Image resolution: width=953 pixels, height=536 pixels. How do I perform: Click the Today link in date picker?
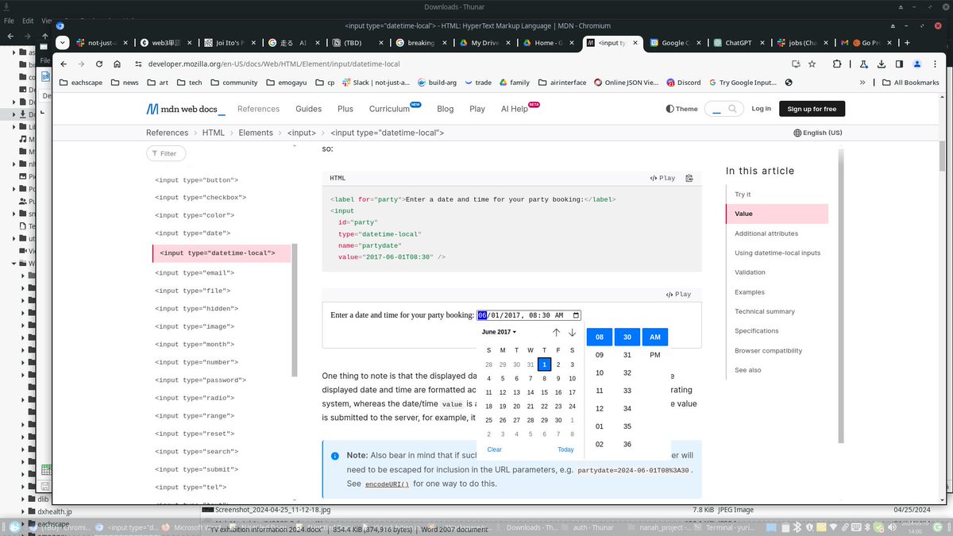[x=565, y=449]
